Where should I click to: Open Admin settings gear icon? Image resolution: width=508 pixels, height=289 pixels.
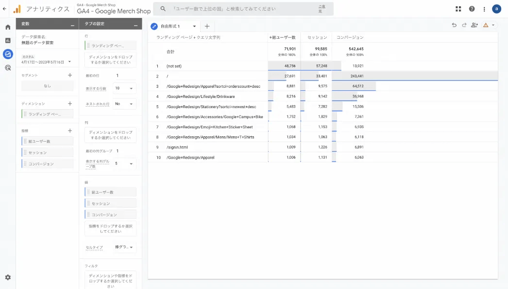pyautogui.click(x=8, y=277)
